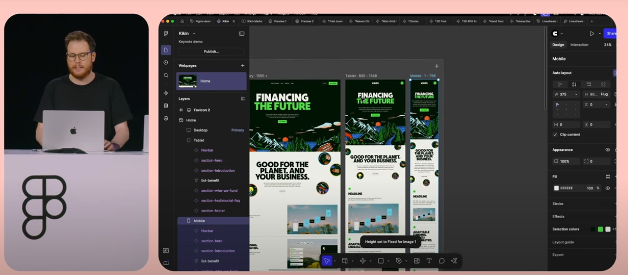The image size is (628, 275).
Task: Click the white FFFFFF fill swatch
Action: tap(556, 188)
